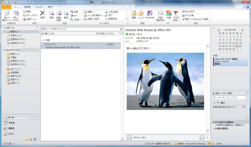This screenshot has height=147, width=251.
Task: Select 未読のメール in favorites
Action: coord(16,36)
